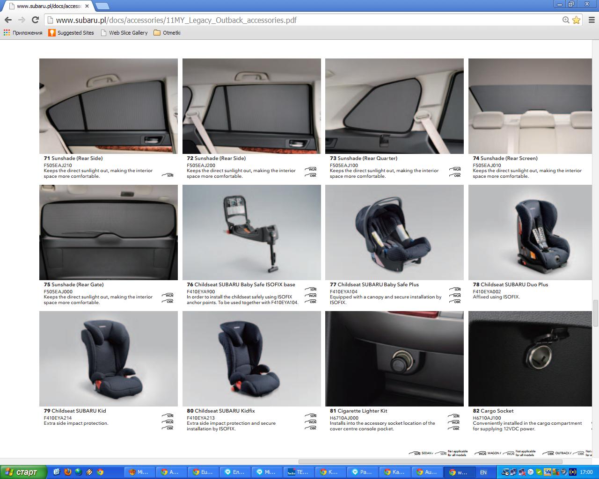Image resolution: width=599 pixels, height=479 pixels.
Task: Switch to the TE... taskbar window
Action: [x=298, y=472]
